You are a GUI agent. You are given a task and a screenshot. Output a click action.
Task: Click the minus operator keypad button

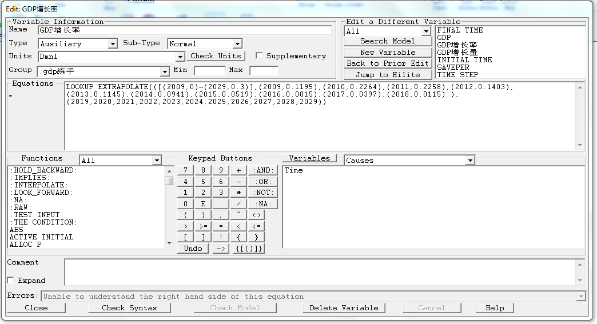click(238, 182)
